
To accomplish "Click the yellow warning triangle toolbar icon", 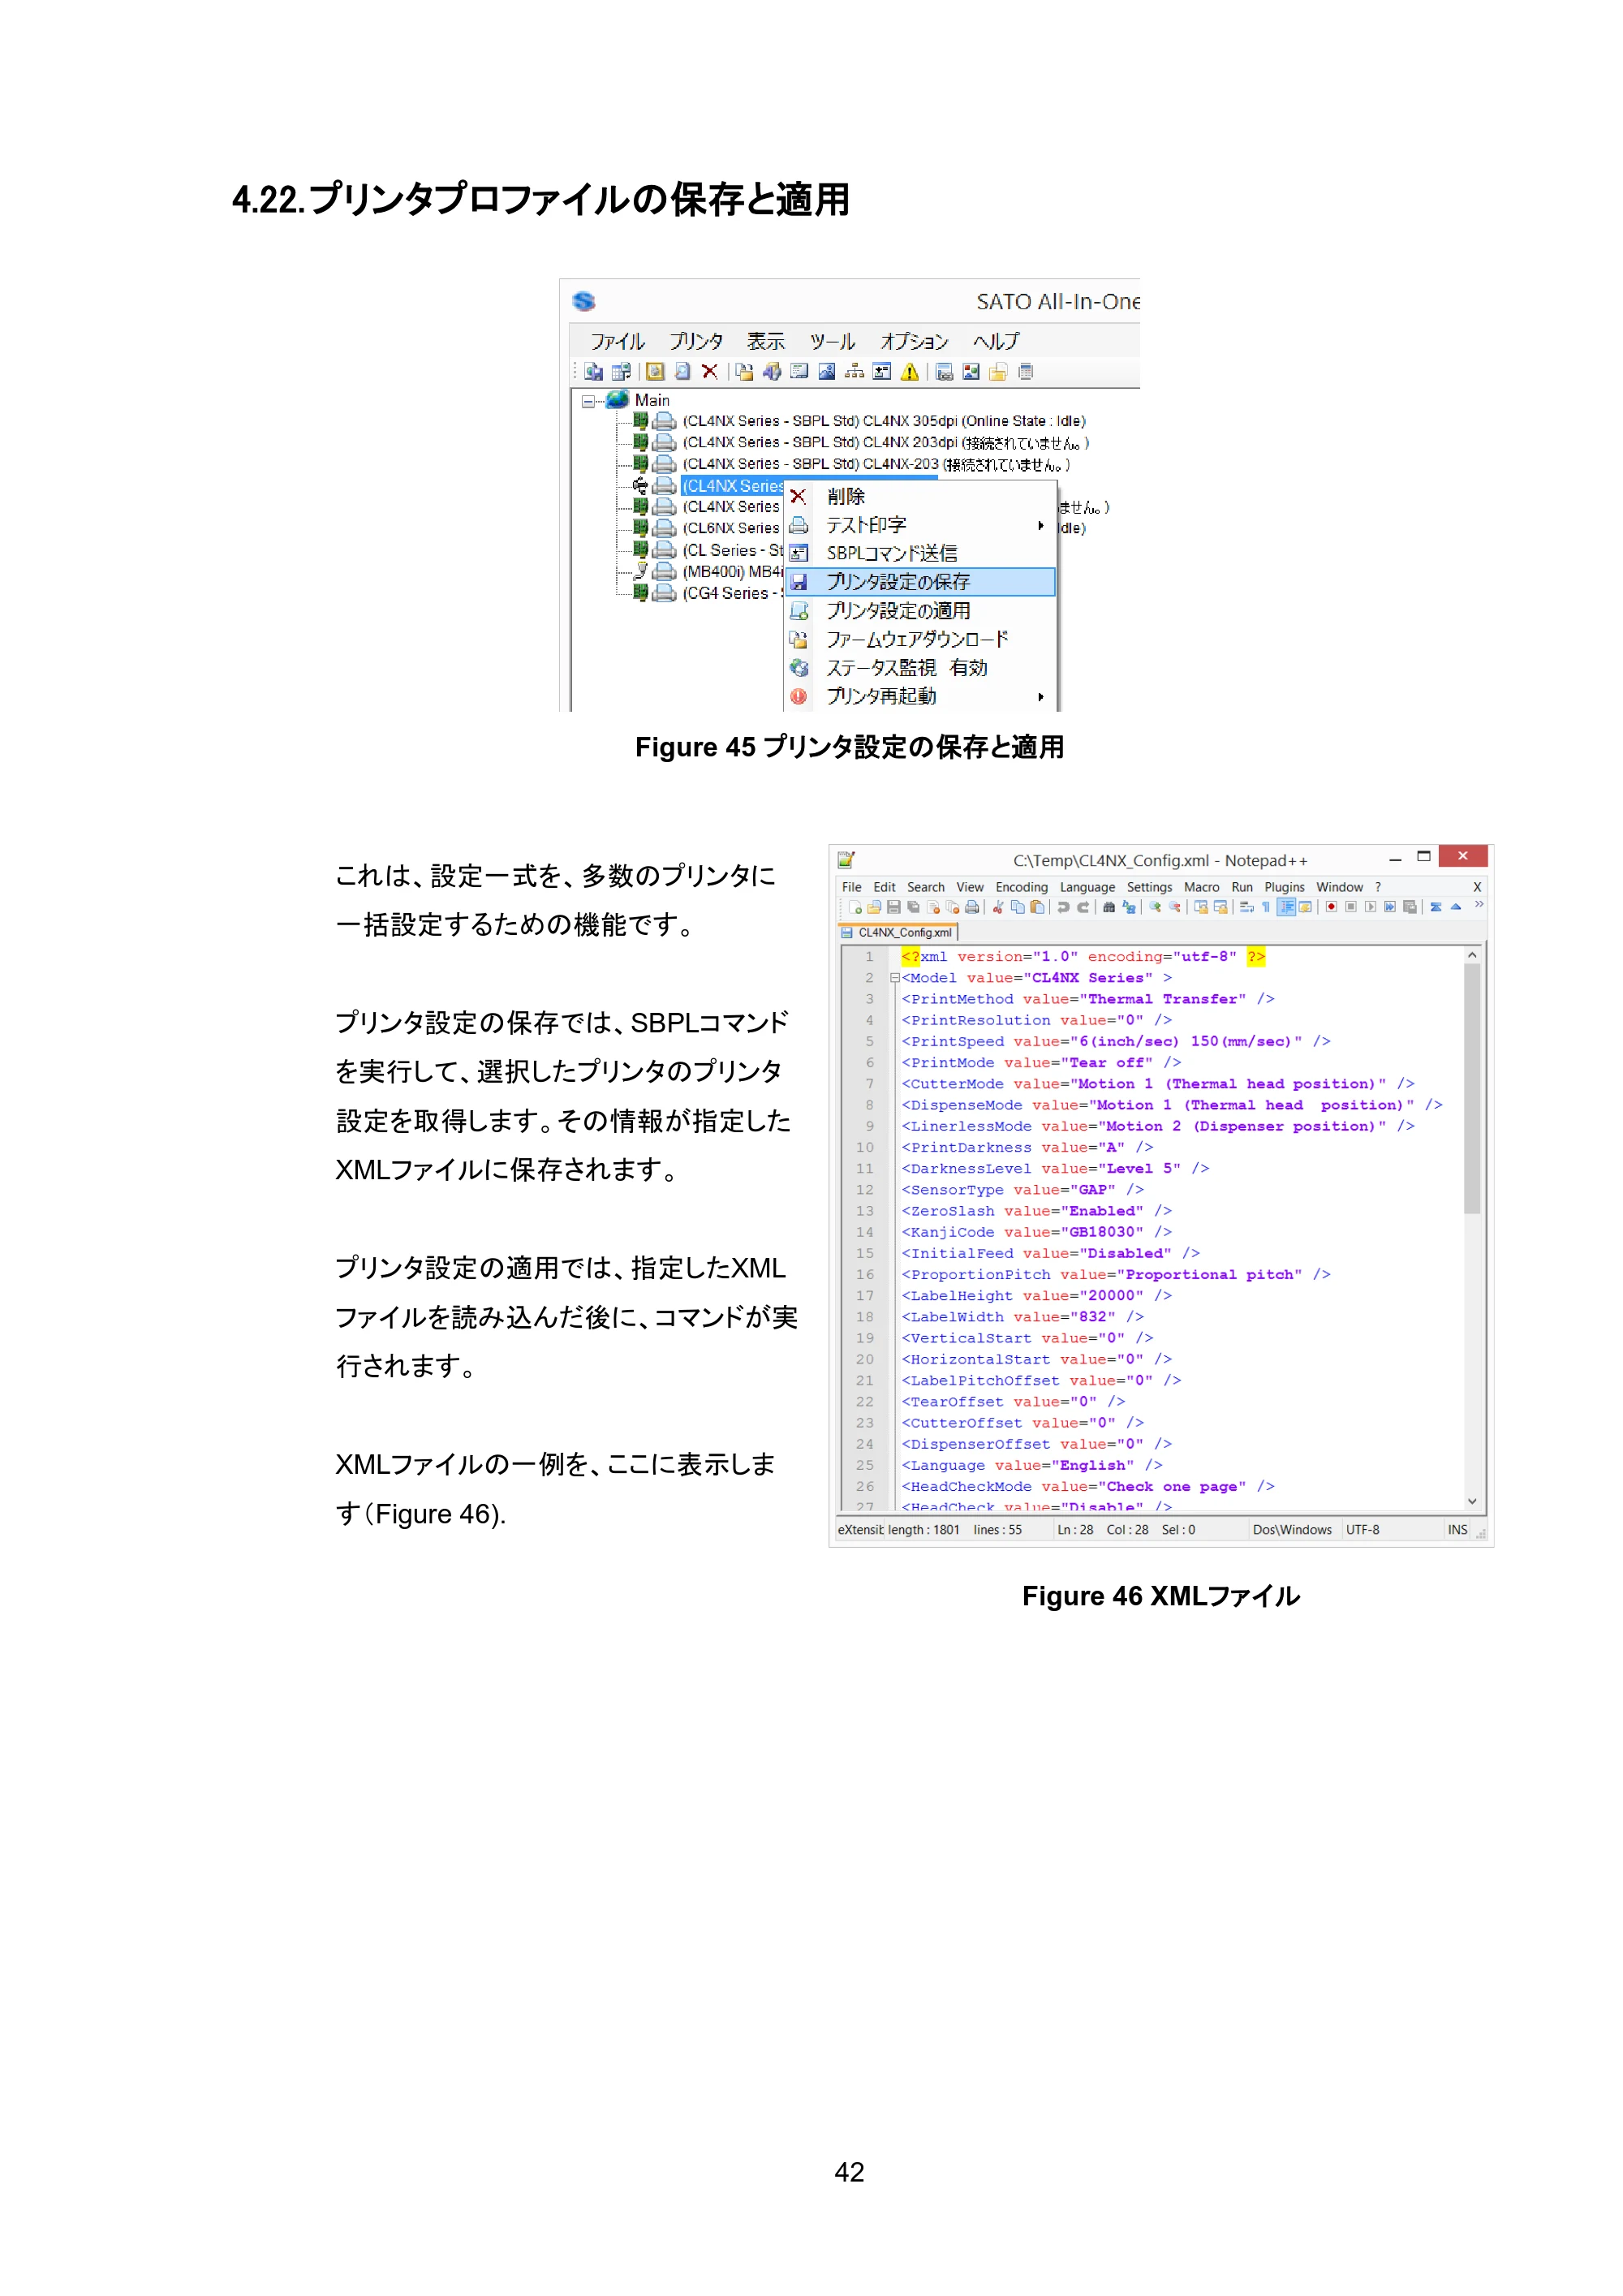I will [909, 372].
